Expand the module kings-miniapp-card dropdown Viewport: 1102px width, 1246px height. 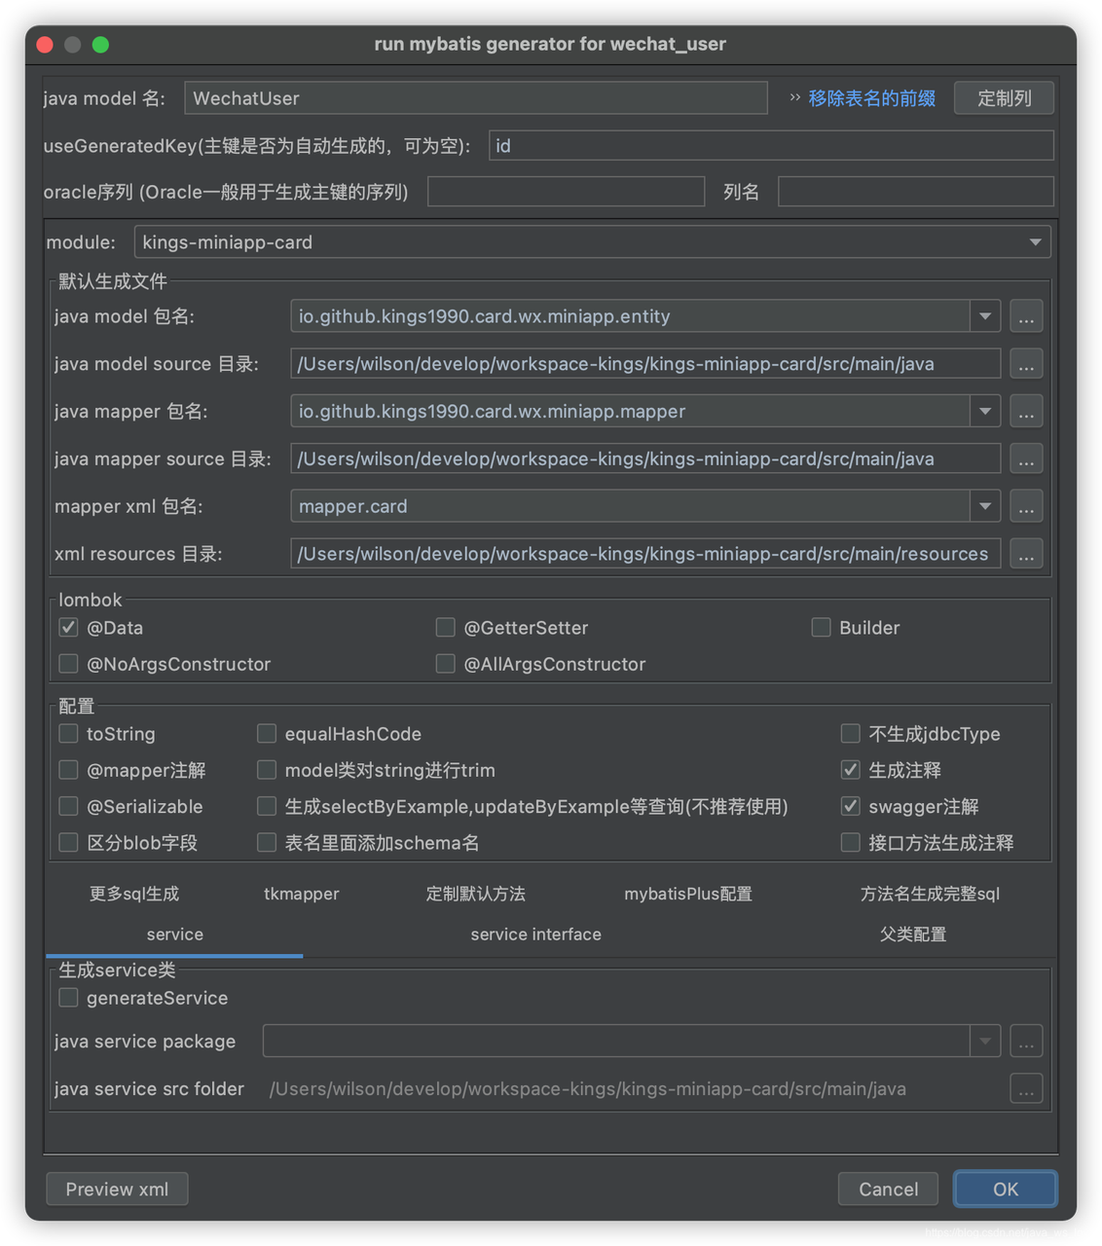1035,242
